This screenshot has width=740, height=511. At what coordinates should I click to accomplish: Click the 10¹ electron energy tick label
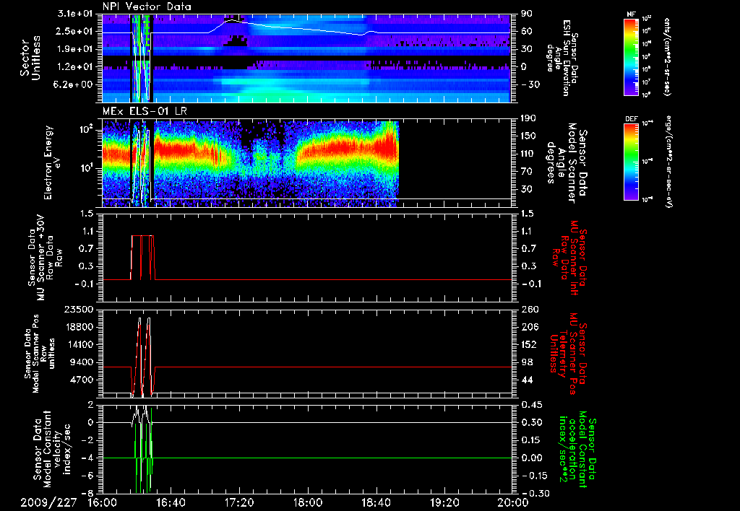(86, 168)
